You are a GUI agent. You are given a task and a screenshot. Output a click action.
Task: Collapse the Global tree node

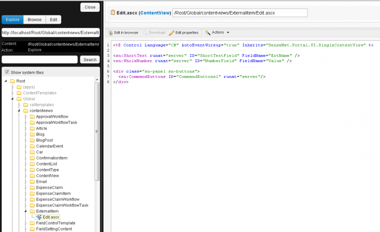coord(12,99)
